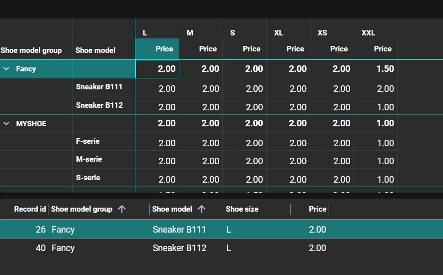Click the Price header in record list
This screenshot has height=275, width=443.
(317, 209)
